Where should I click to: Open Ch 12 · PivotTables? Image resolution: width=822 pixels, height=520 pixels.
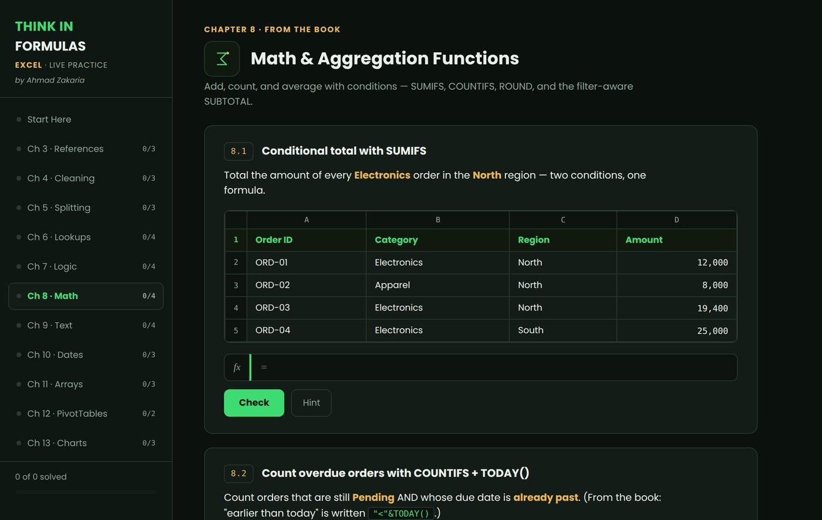tap(86, 413)
